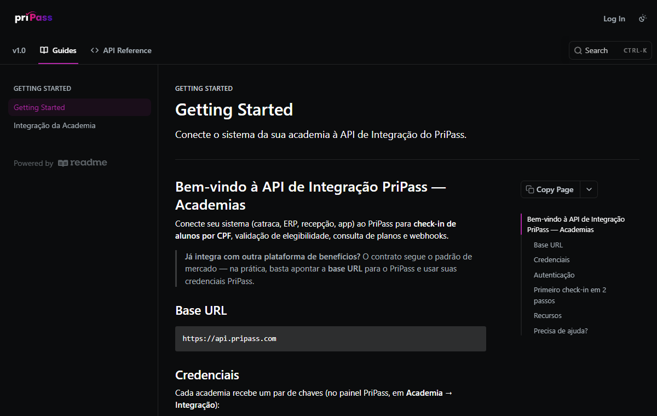Screen dimensions: 657x416
Task: Click the 'Conecte o sistema da sua academia' subtitle
Action: point(321,135)
